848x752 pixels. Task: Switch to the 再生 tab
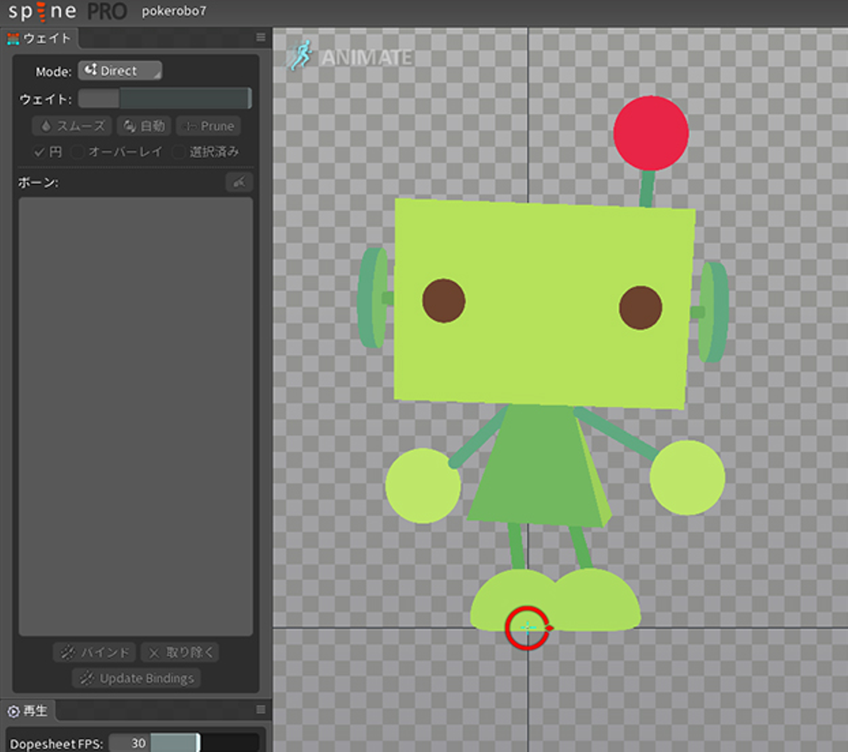pyautogui.click(x=34, y=711)
